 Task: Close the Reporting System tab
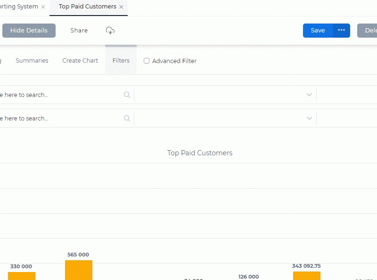43,7
